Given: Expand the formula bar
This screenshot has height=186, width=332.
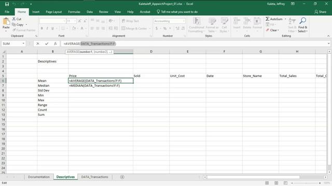Looking at the screenshot, I should tap(328, 43).
